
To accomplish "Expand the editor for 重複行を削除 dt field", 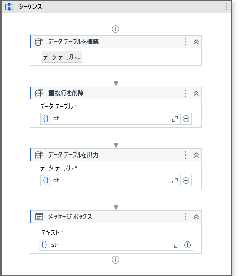I will [175, 119].
